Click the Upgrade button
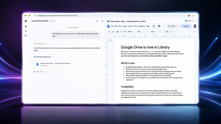The image size is (221, 124). 186,26
